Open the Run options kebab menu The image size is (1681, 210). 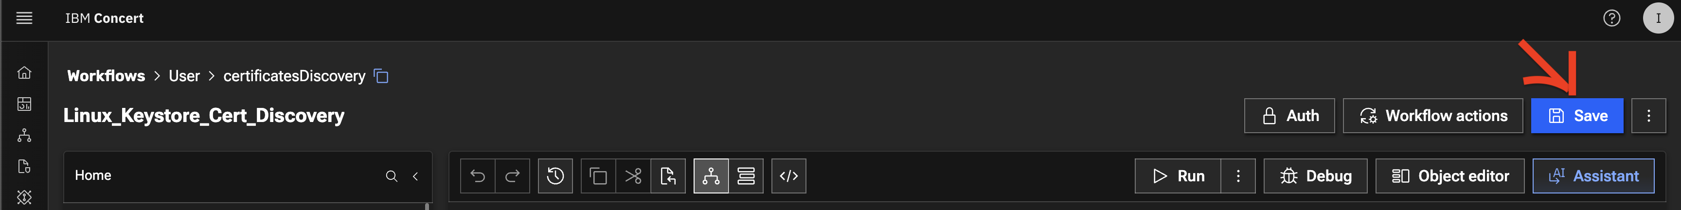1238,176
